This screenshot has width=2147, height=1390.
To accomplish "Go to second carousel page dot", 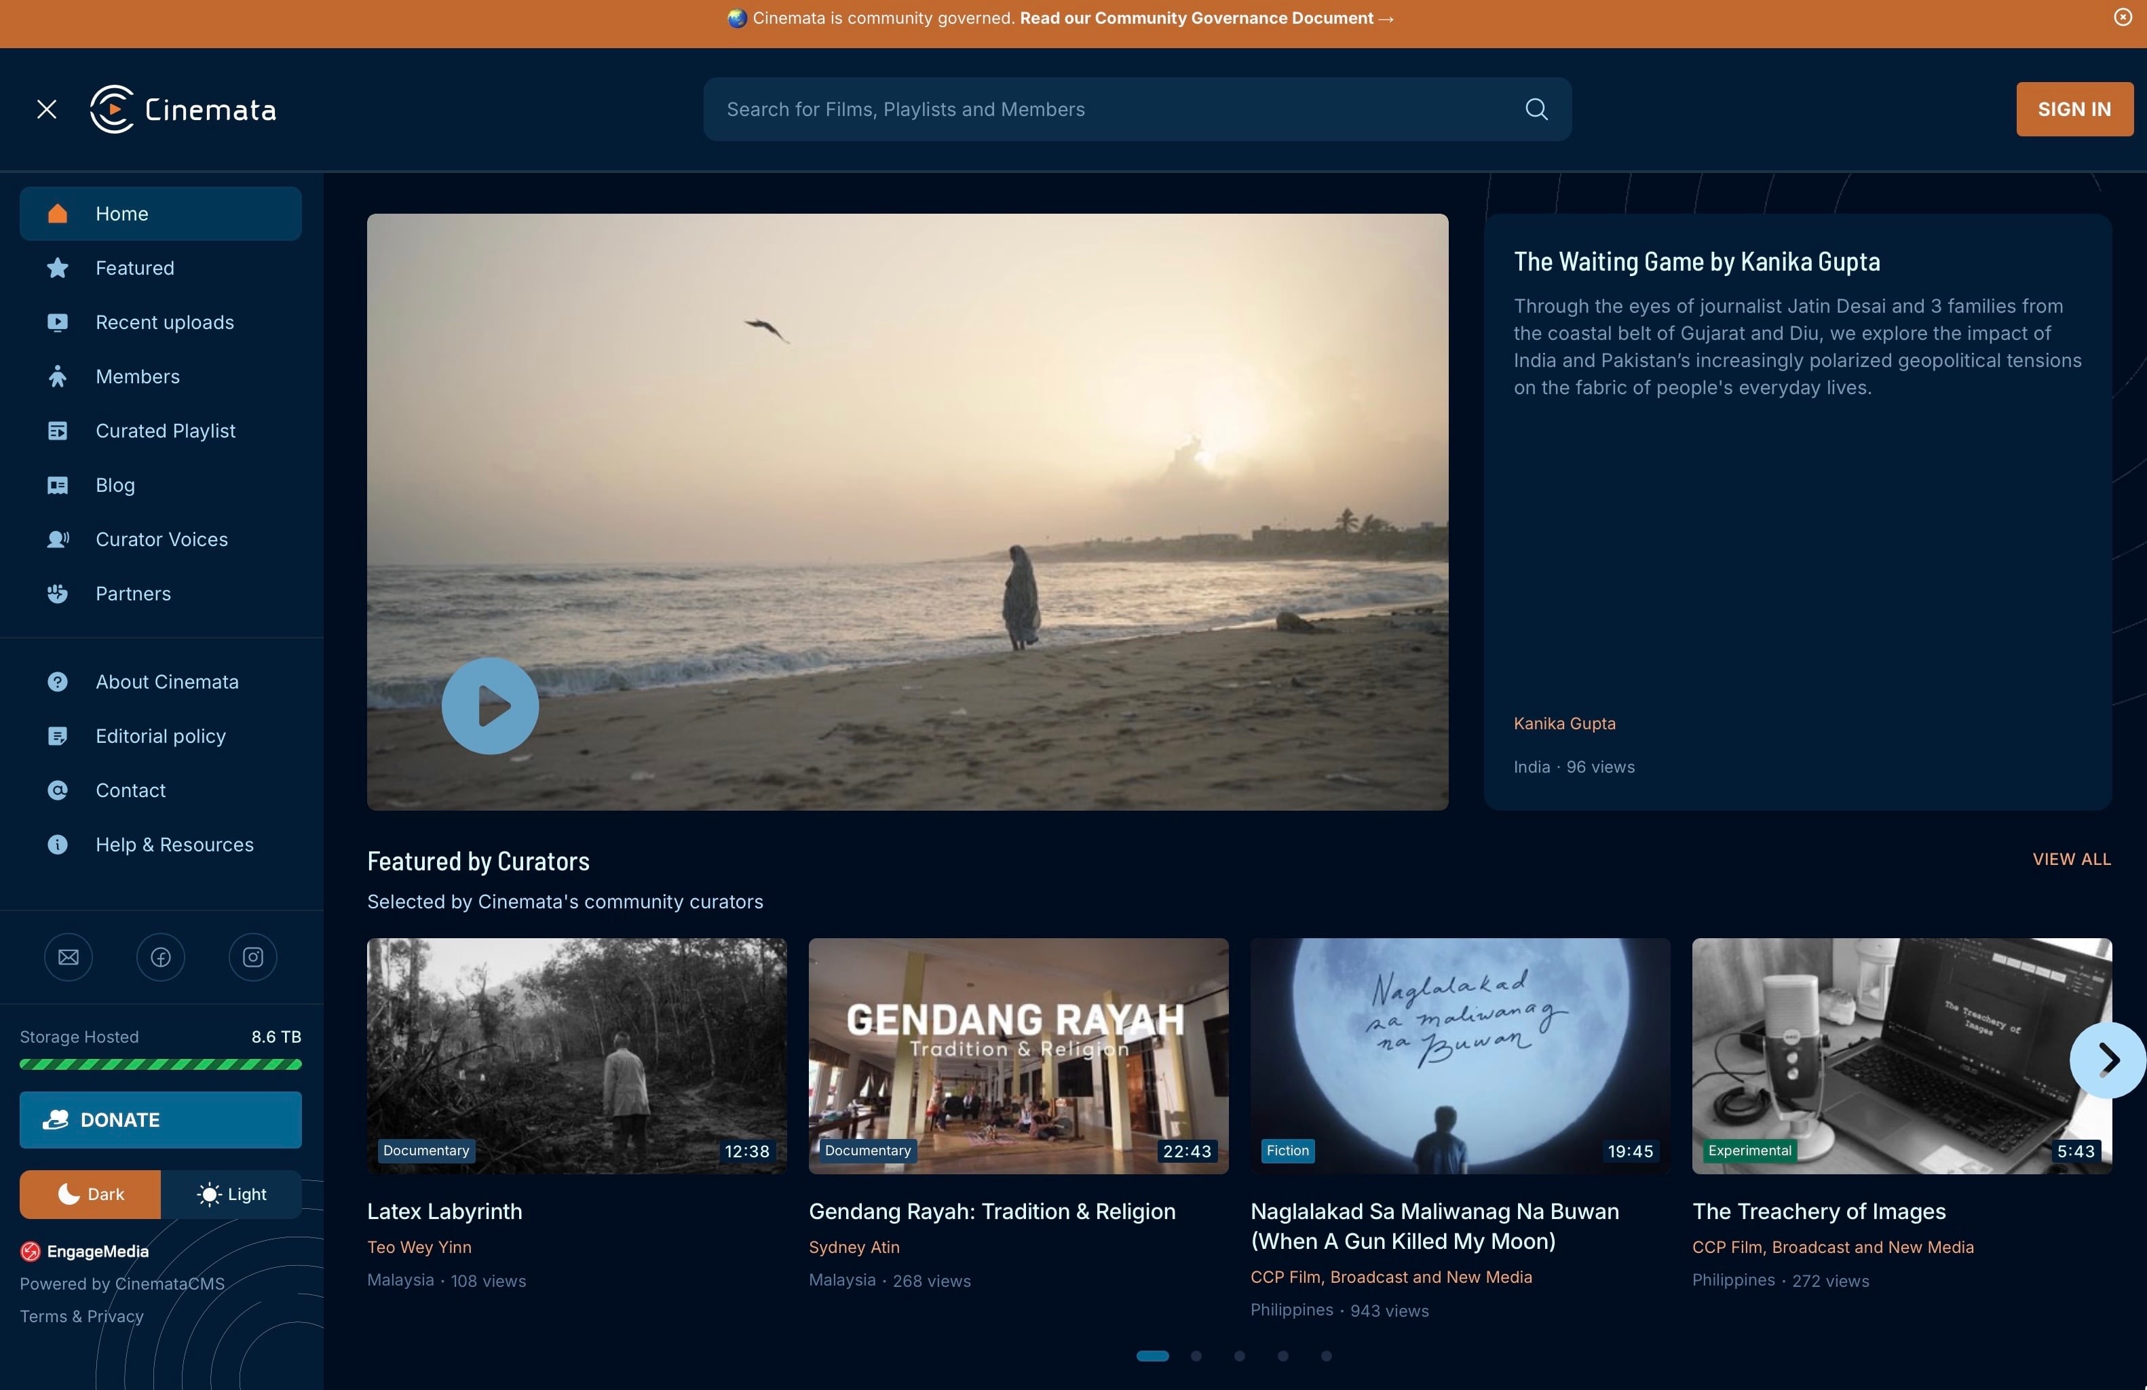I will tap(1196, 1355).
